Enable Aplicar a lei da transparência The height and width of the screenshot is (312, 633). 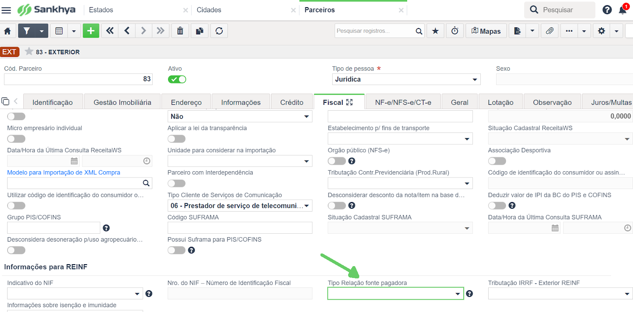point(176,139)
